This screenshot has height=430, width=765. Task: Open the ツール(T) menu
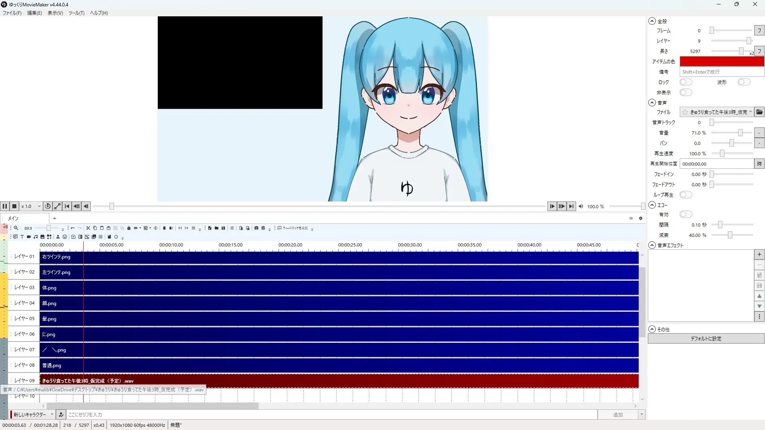tap(76, 13)
